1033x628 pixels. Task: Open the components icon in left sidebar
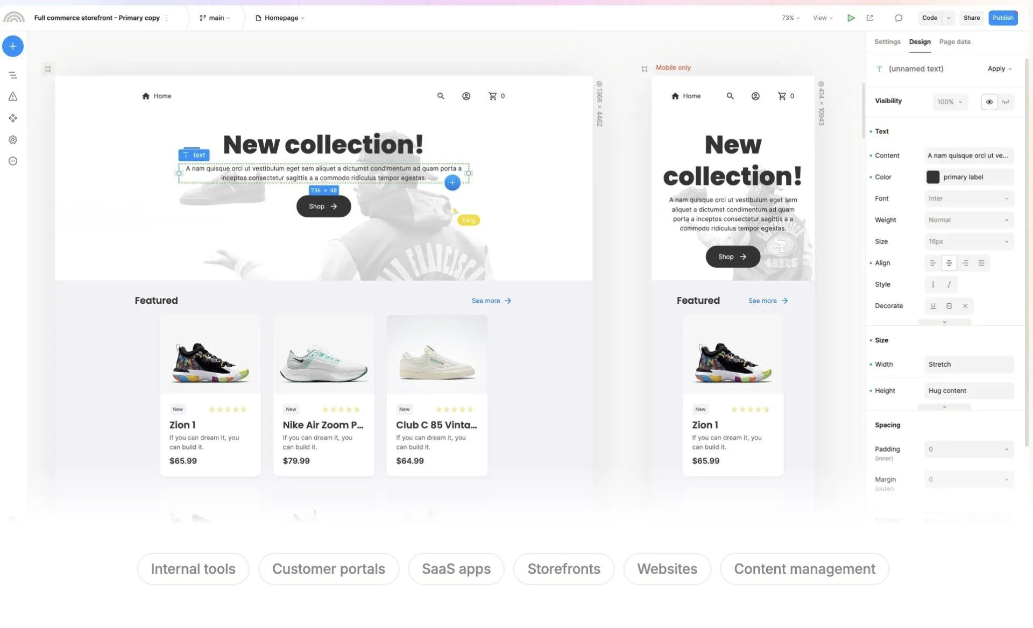(13, 118)
